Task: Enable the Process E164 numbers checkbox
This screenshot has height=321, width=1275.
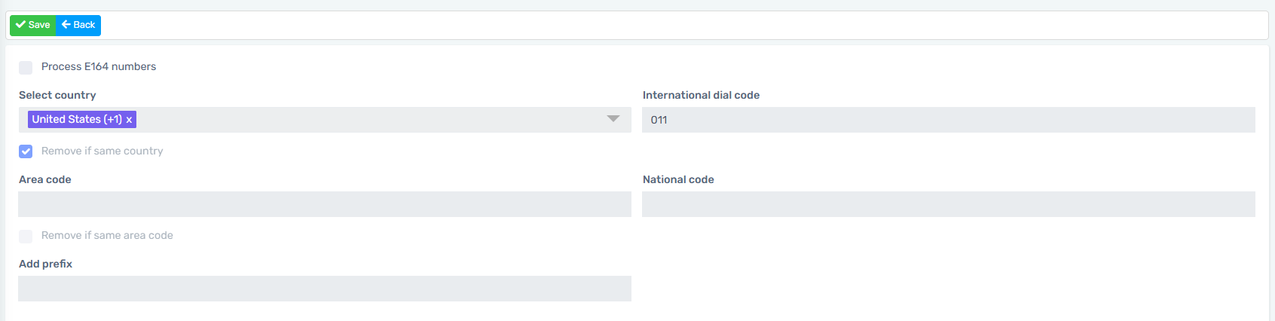Action: (26, 68)
